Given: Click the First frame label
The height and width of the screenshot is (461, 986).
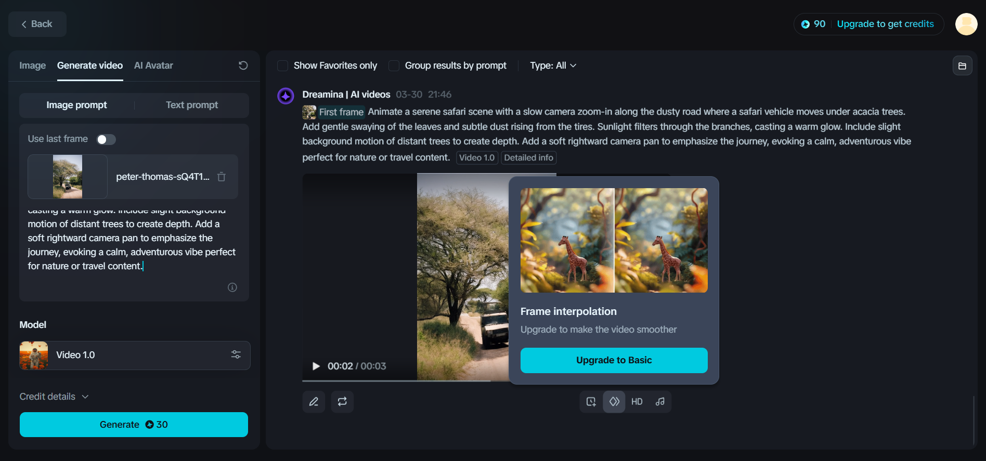Looking at the screenshot, I should [341, 112].
